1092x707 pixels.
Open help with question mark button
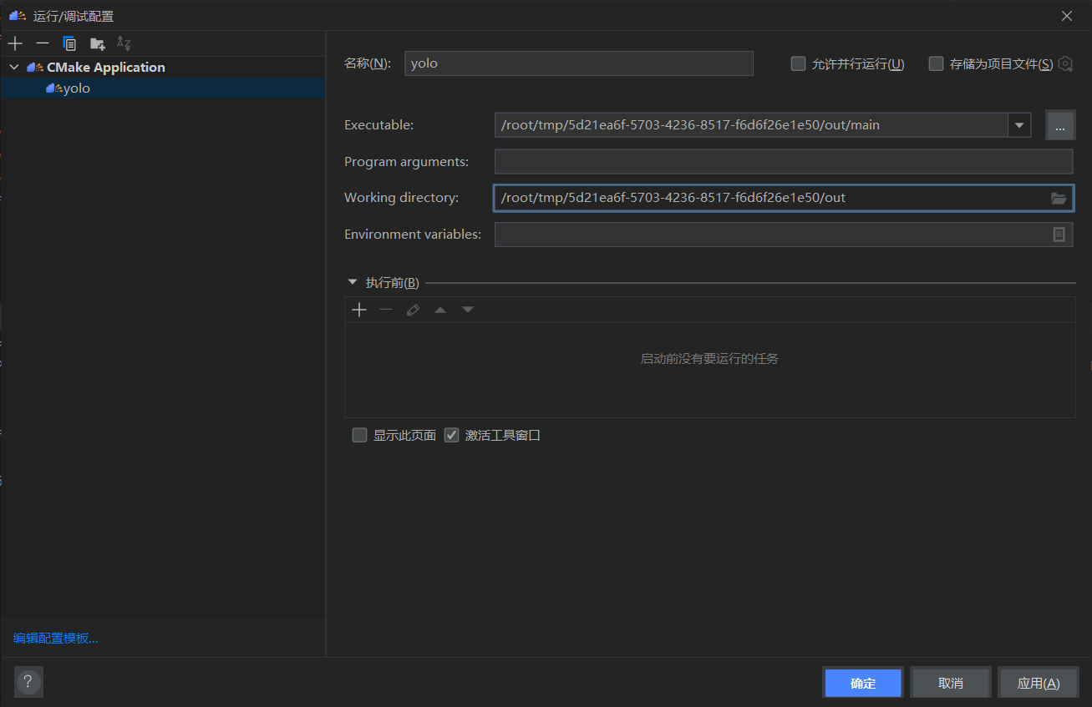point(28,681)
